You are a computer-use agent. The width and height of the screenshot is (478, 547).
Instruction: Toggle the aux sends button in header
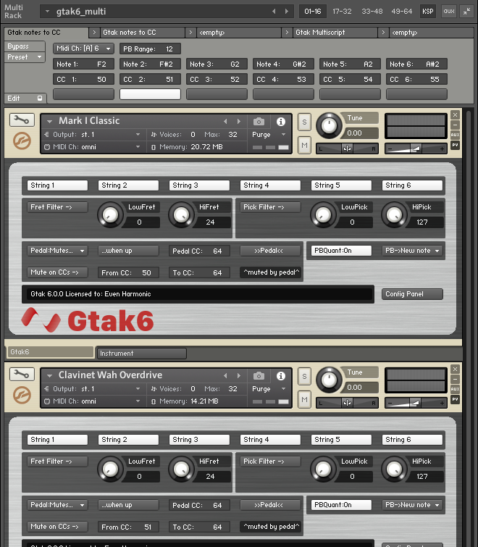tap(448, 12)
